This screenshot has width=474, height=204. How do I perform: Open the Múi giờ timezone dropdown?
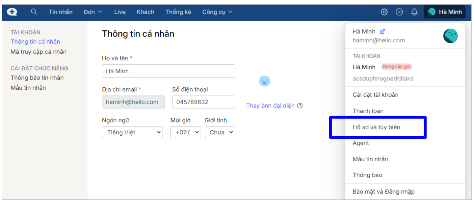pyautogui.click(x=185, y=132)
